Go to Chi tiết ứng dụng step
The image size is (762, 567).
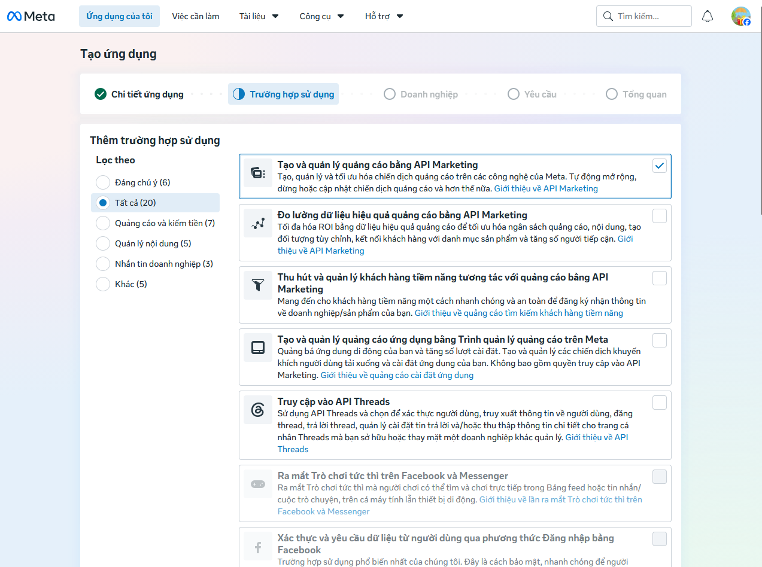[x=139, y=94]
